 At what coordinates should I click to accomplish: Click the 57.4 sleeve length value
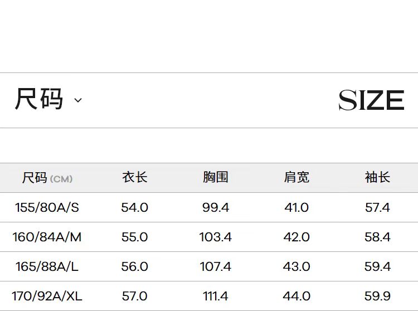click(377, 208)
